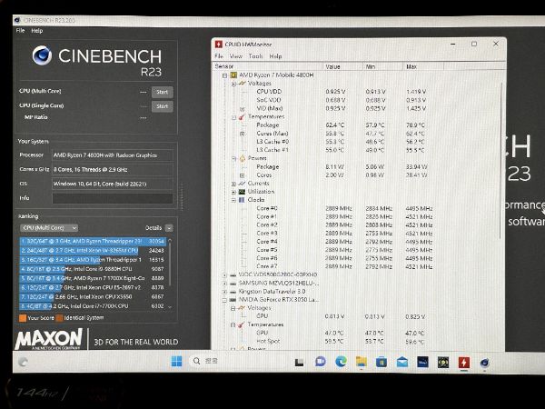
Task: Click the HWMonitor title bar app icon
Action: click(219, 45)
